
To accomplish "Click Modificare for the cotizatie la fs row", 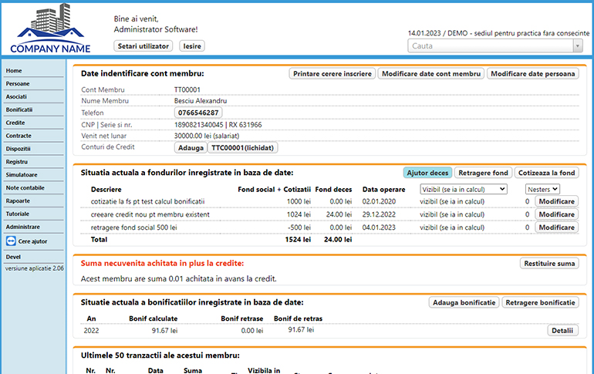I will pyautogui.click(x=556, y=201).
